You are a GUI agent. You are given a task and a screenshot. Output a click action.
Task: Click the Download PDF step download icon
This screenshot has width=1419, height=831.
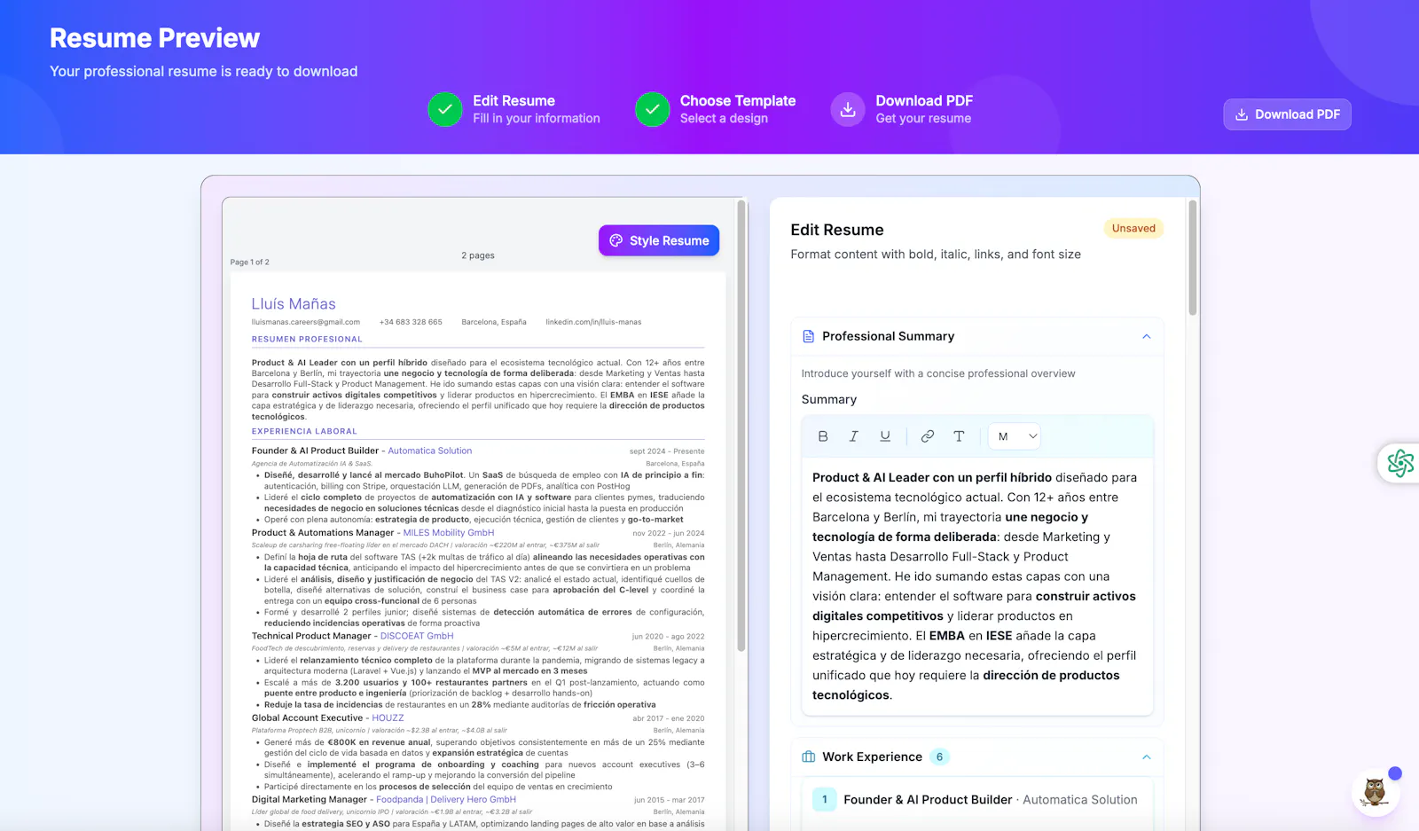(x=848, y=109)
